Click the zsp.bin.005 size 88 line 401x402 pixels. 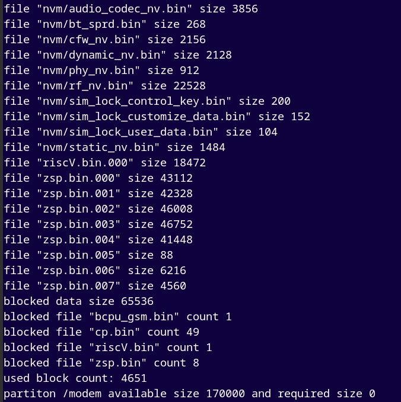pos(88,255)
